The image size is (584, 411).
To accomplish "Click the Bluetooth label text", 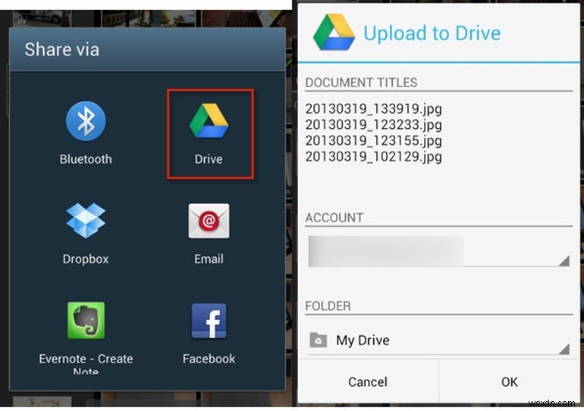I will pos(86,159).
